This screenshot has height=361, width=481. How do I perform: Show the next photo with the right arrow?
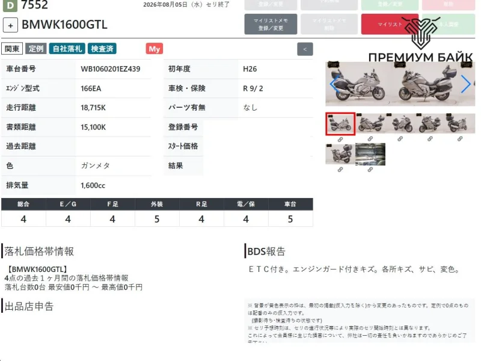(465, 84)
